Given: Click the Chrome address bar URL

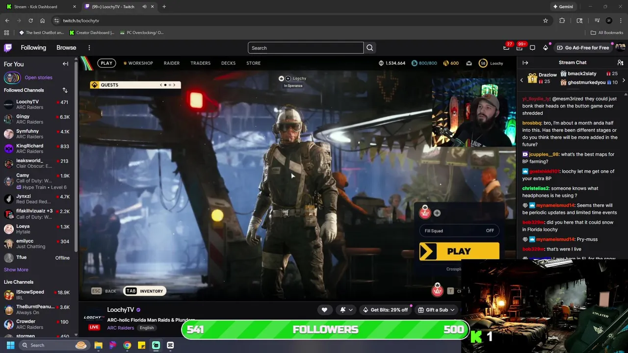Looking at the screenshot, I should pyautogui.click(x=81, y=21).
